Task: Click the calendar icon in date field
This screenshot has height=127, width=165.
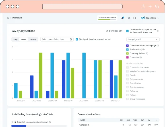Action: pyautogui.click(x=71, y=39)
